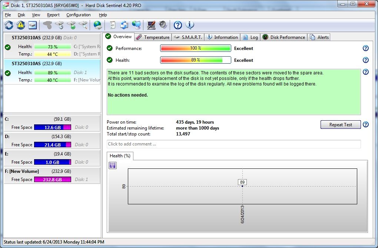Viewport: 378px width, 248px height.
Task: Click the disk drive panel toolbar icon
Action: pyautogui.click(x=33, y=25)
